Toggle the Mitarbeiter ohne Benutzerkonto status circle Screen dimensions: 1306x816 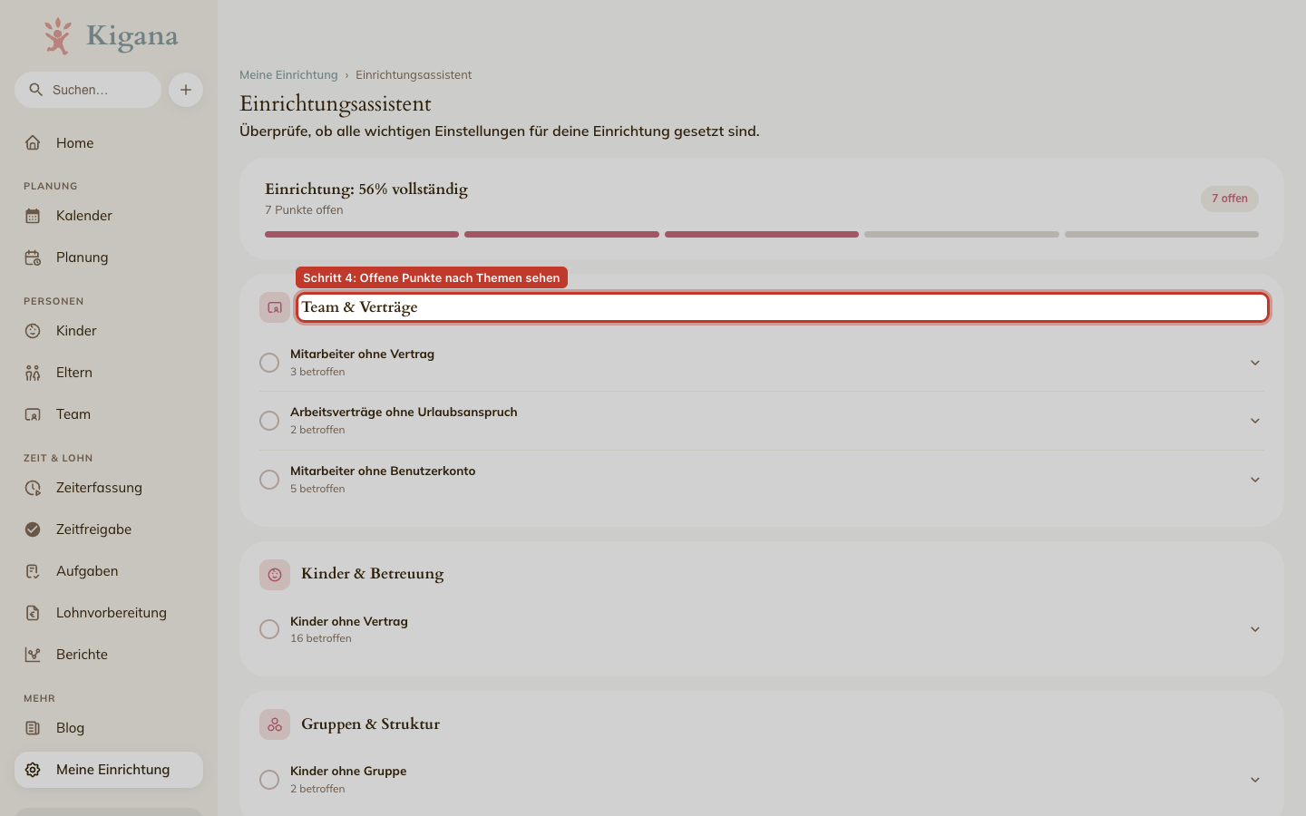[269, 480]
